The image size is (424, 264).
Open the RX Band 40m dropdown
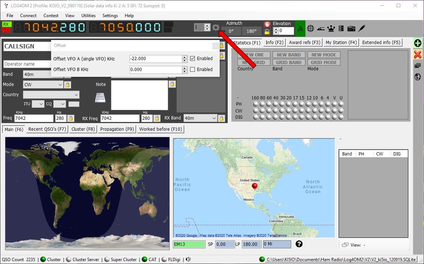tap(200, 118)
